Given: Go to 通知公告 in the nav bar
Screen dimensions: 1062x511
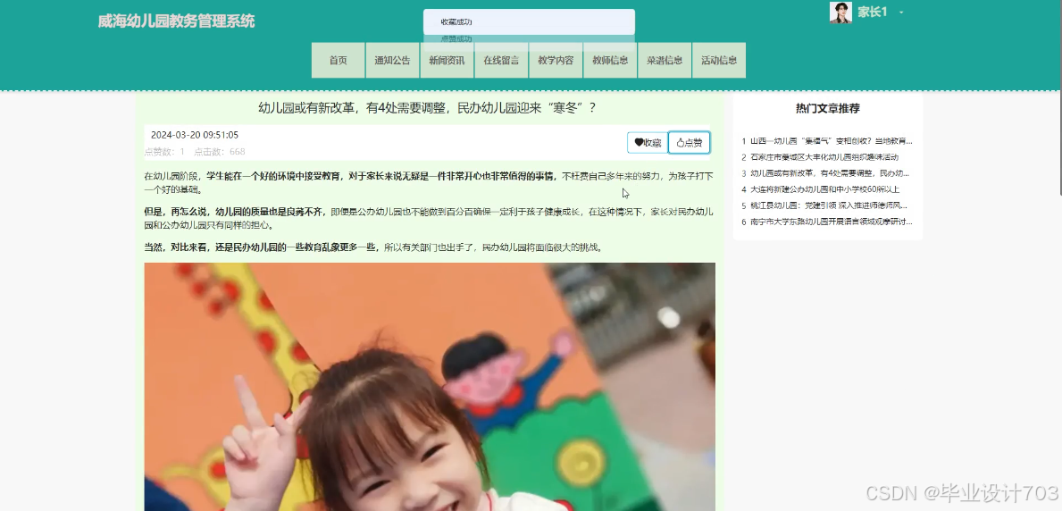Looking at the screenshot, I should [392, 61].
